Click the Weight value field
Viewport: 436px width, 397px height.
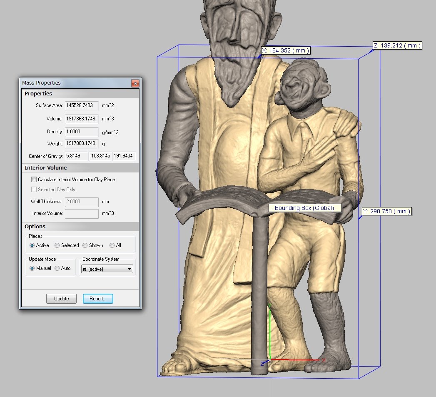82,143
